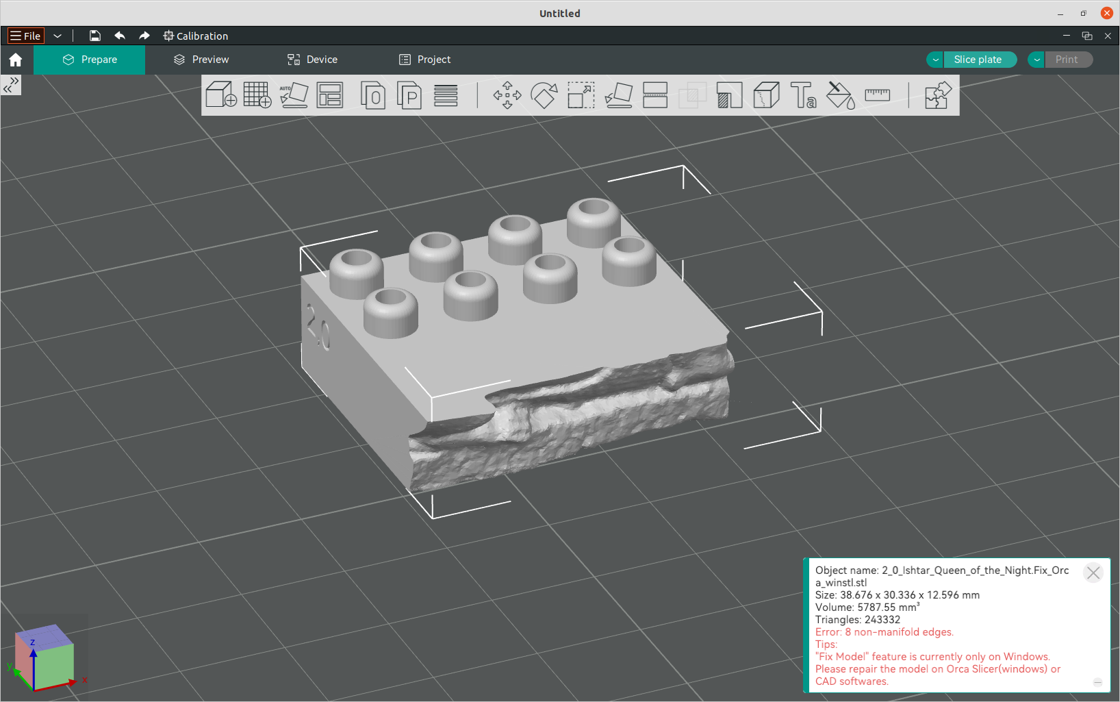
Task: Toggle the Assembly view puzzle icon
Action: (x=938, y=95)
